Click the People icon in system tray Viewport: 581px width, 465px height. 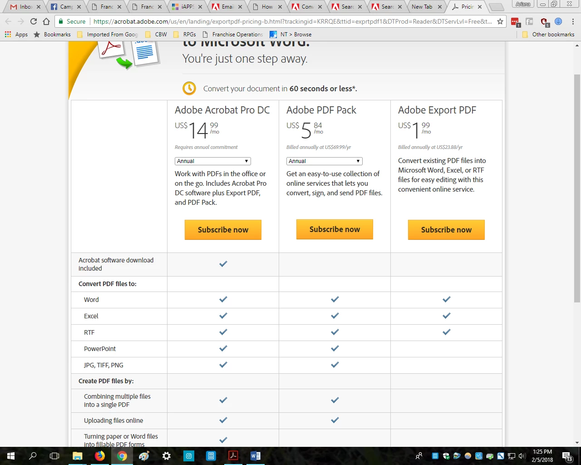pos(419,456)
